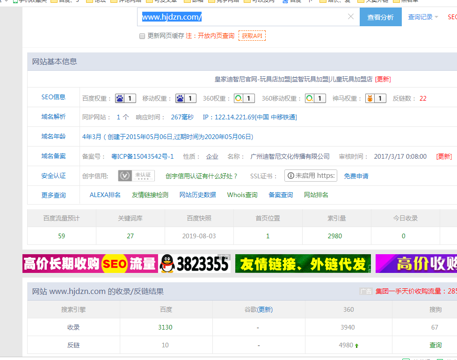457x360 pixels.
Task: Click the 广州迪智尼文化传播有限公司 company name
Action: coord(290,157)
